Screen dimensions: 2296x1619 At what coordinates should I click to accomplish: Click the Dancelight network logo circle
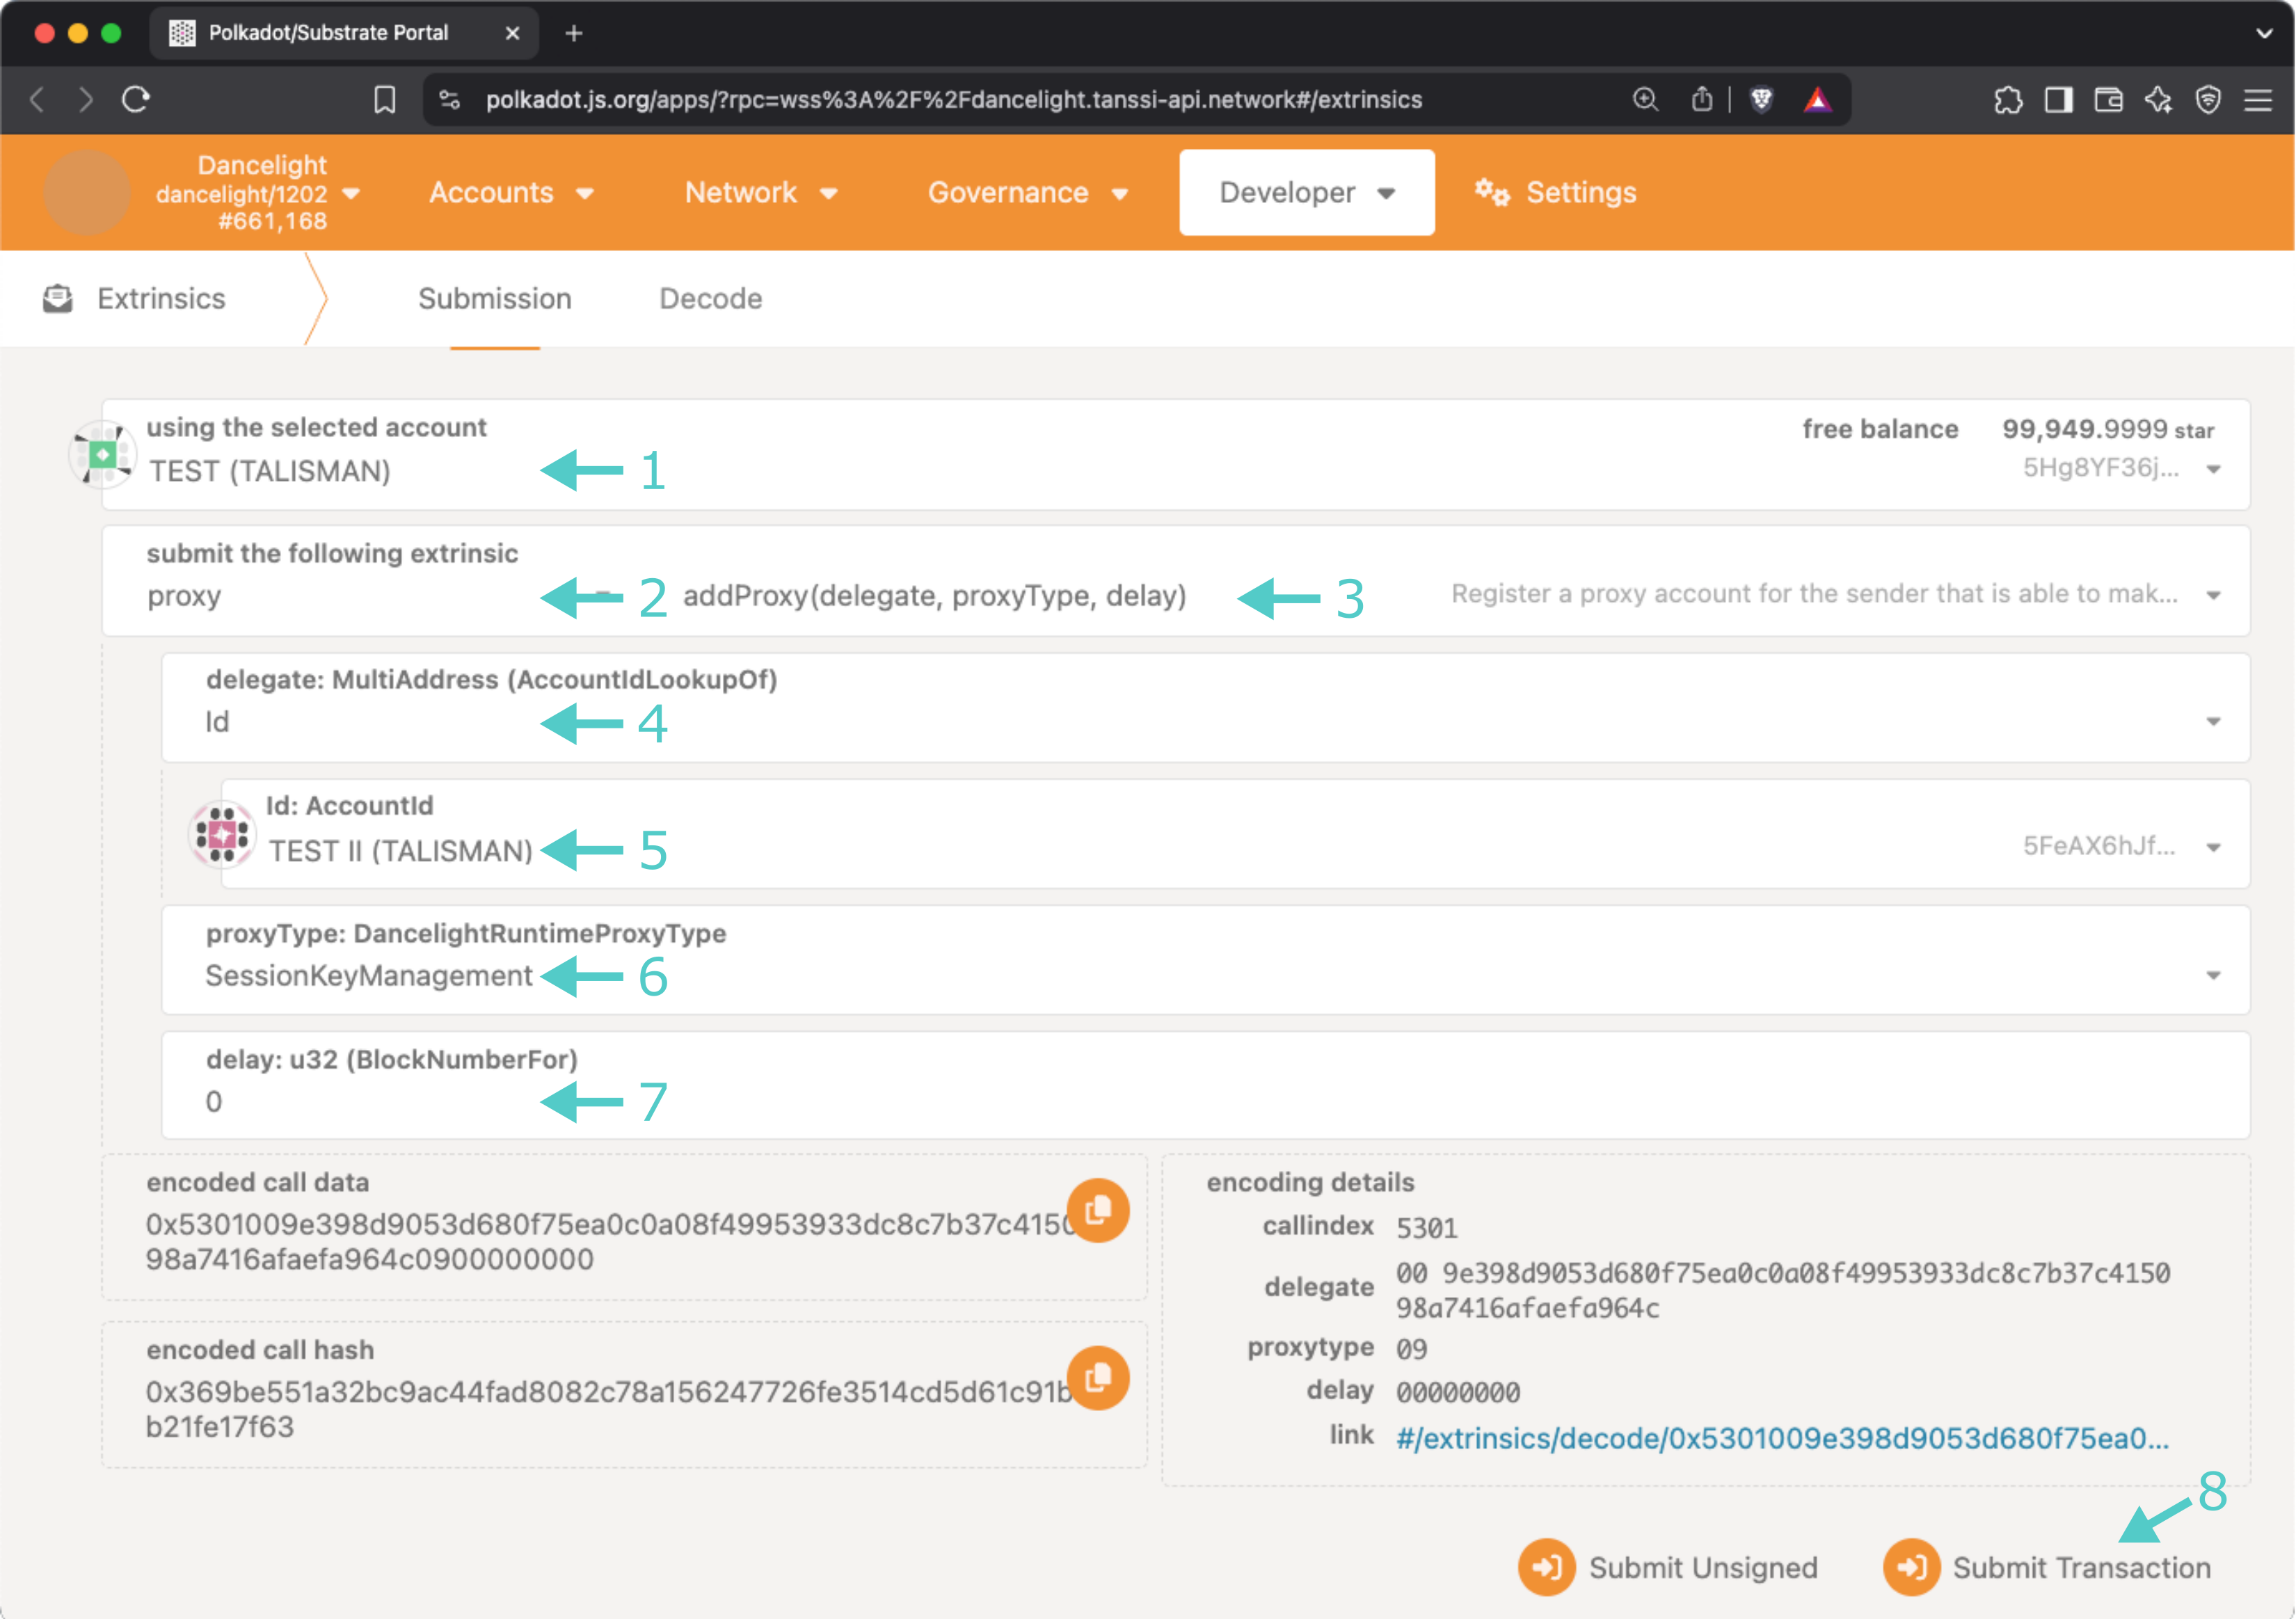87,192
